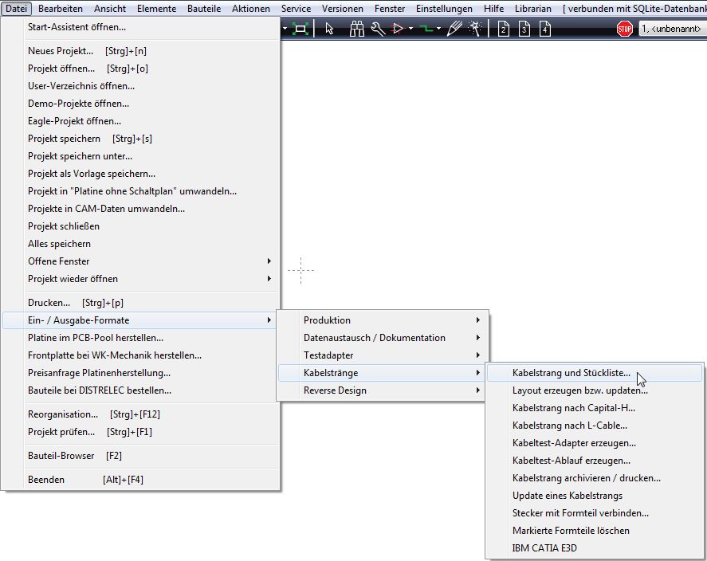The image size is (707, 561).
Task: Open the binoculars search tool
Action: [356, 29]
